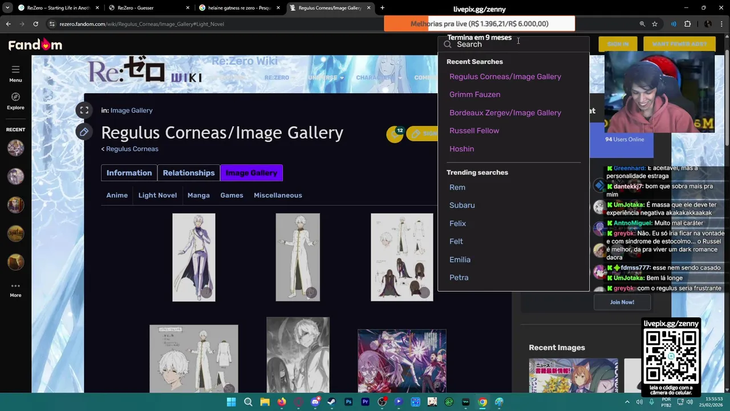Select recent search Hoshin
Screen dimensions: 730x411
pyautogui.click(x=461, y=149)
